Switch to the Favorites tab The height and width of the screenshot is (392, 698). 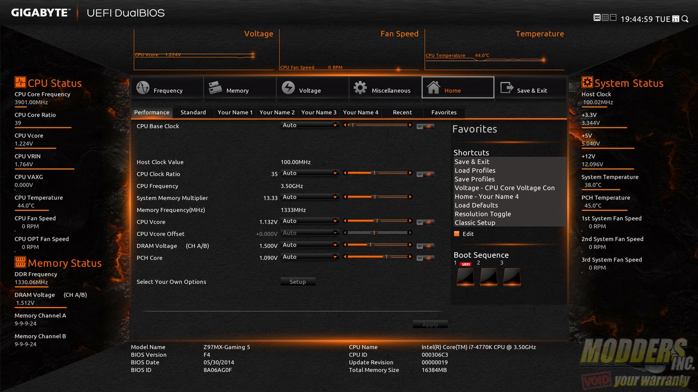coord(444,112)
